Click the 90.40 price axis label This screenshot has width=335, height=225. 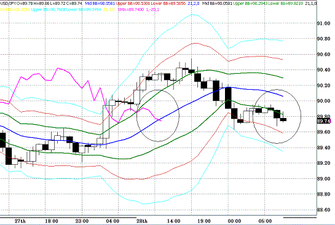(324, 70)
